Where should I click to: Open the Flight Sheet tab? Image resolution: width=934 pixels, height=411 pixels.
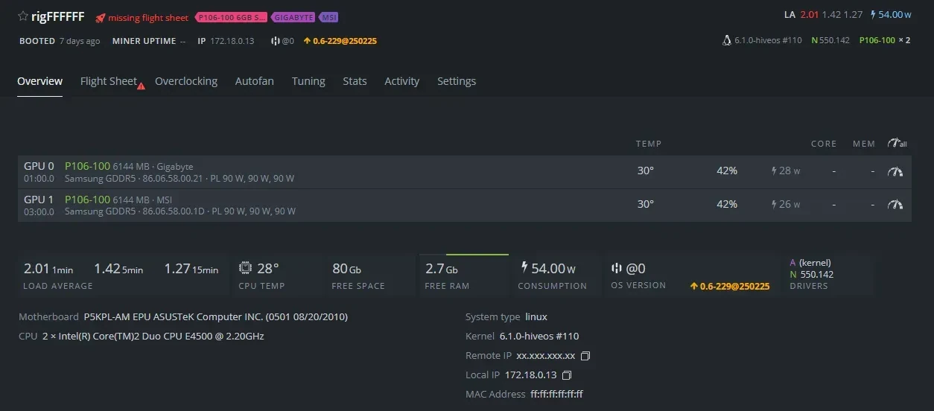[109, 81]
